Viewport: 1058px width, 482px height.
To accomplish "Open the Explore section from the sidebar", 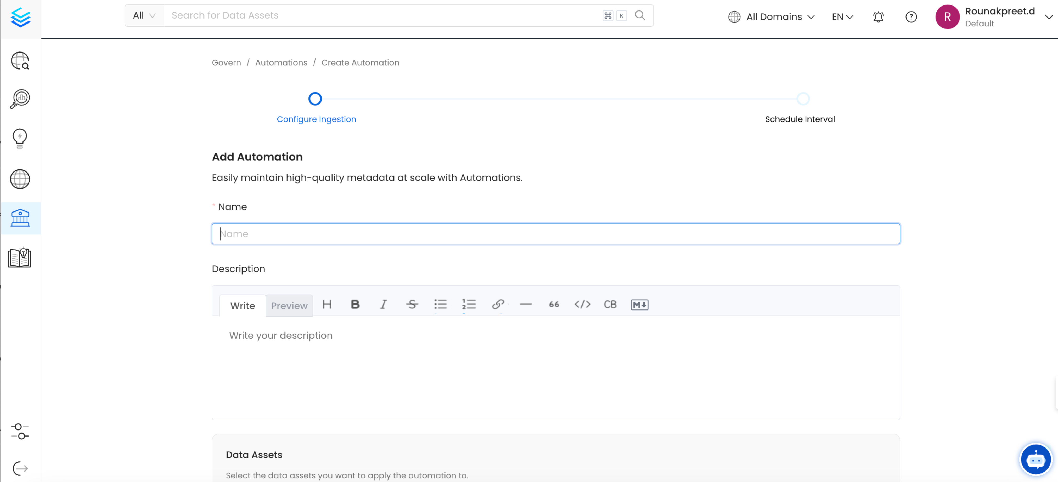I will pos(20,61).
